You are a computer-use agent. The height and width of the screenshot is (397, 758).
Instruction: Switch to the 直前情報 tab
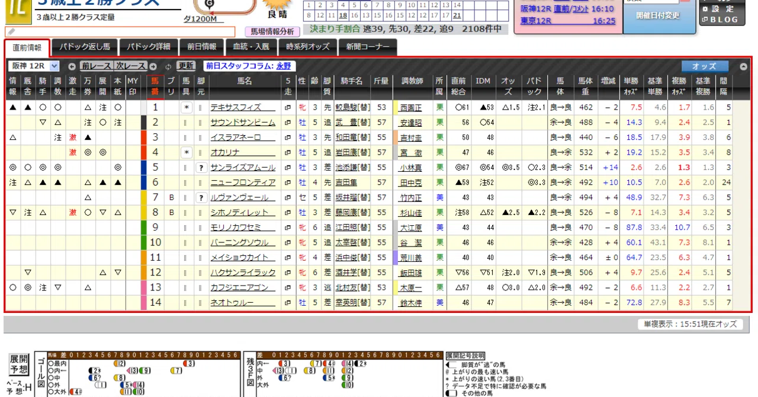[x=27, y=47]
